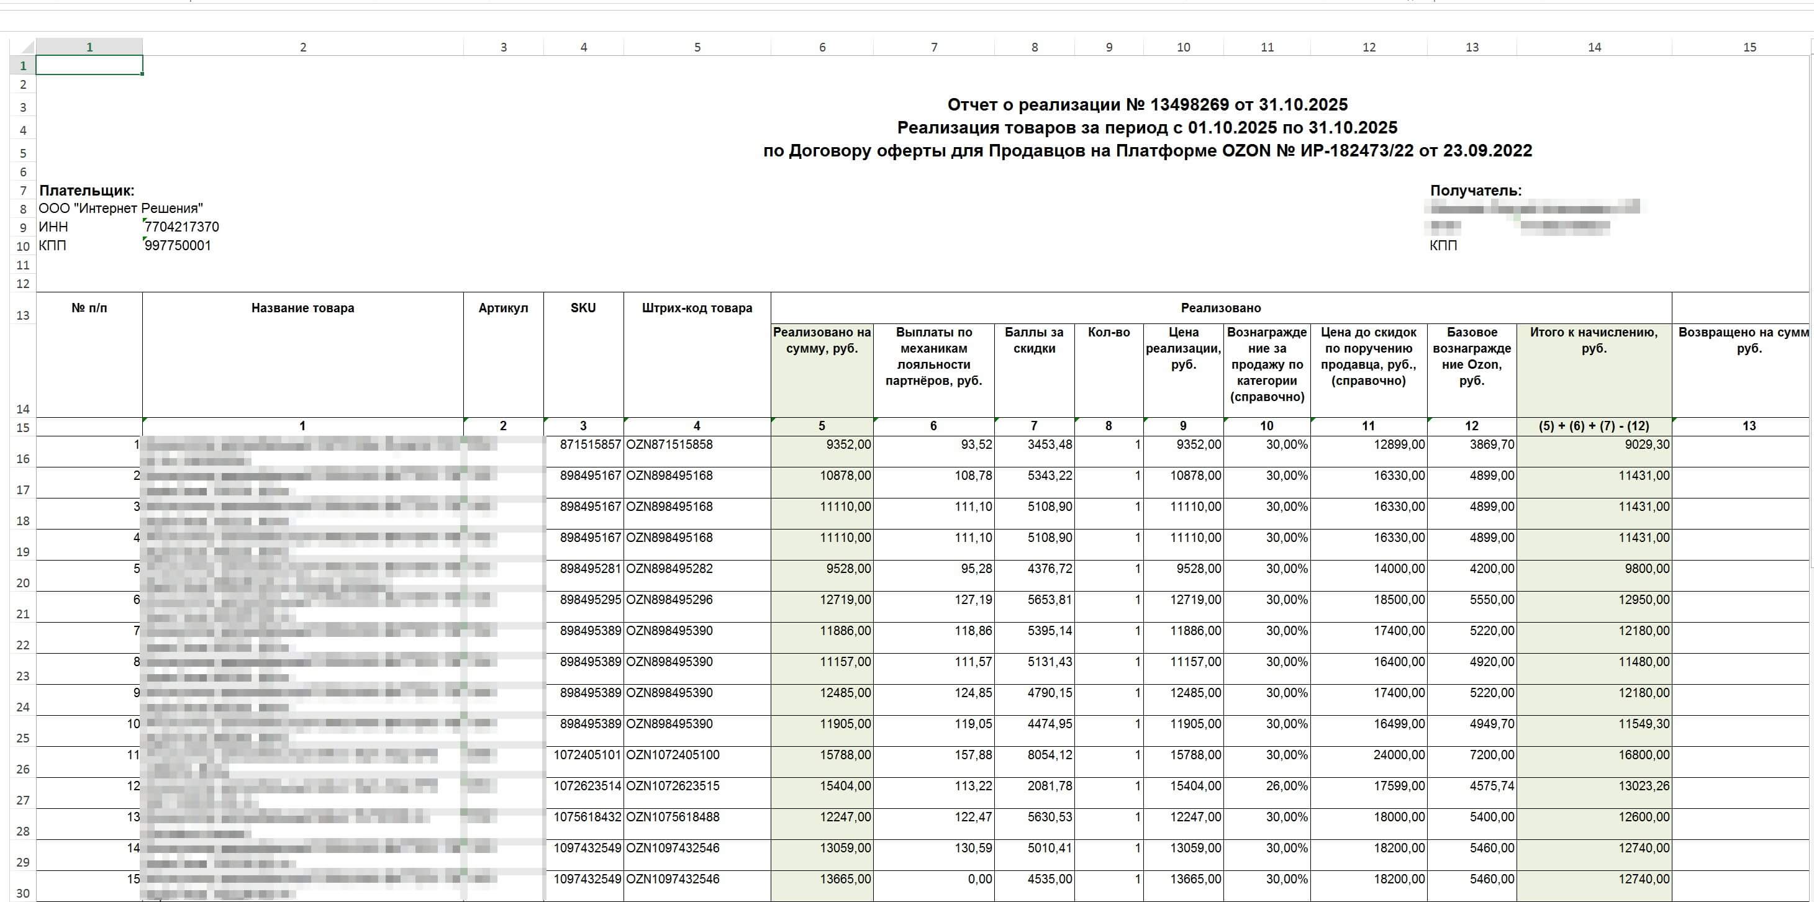Click the ИНН value 7704217370 cell
Screen dimensions: 1814x902
pos(182,227)
